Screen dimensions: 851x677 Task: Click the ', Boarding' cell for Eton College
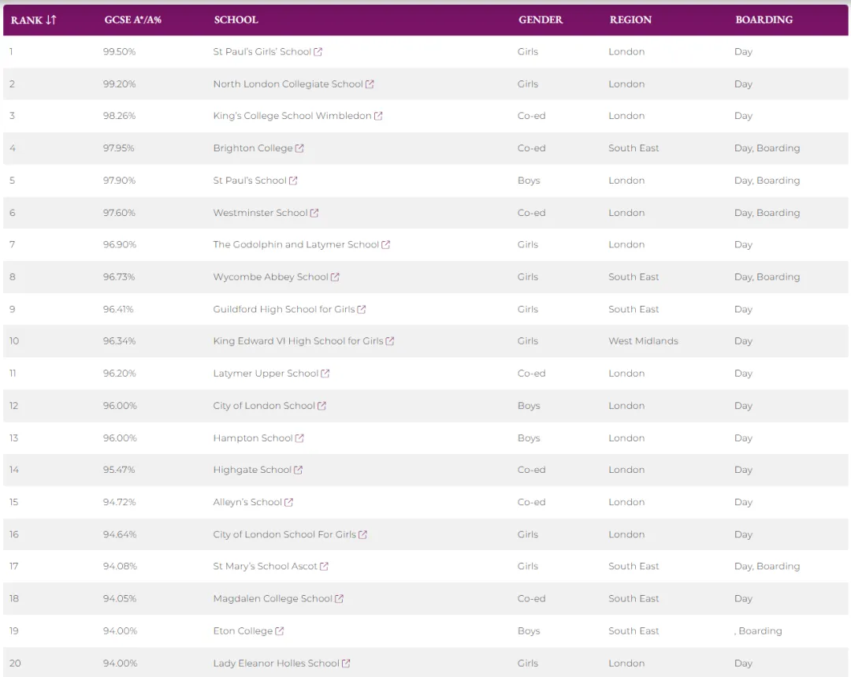pyautogui.click(x=758, y=631)
